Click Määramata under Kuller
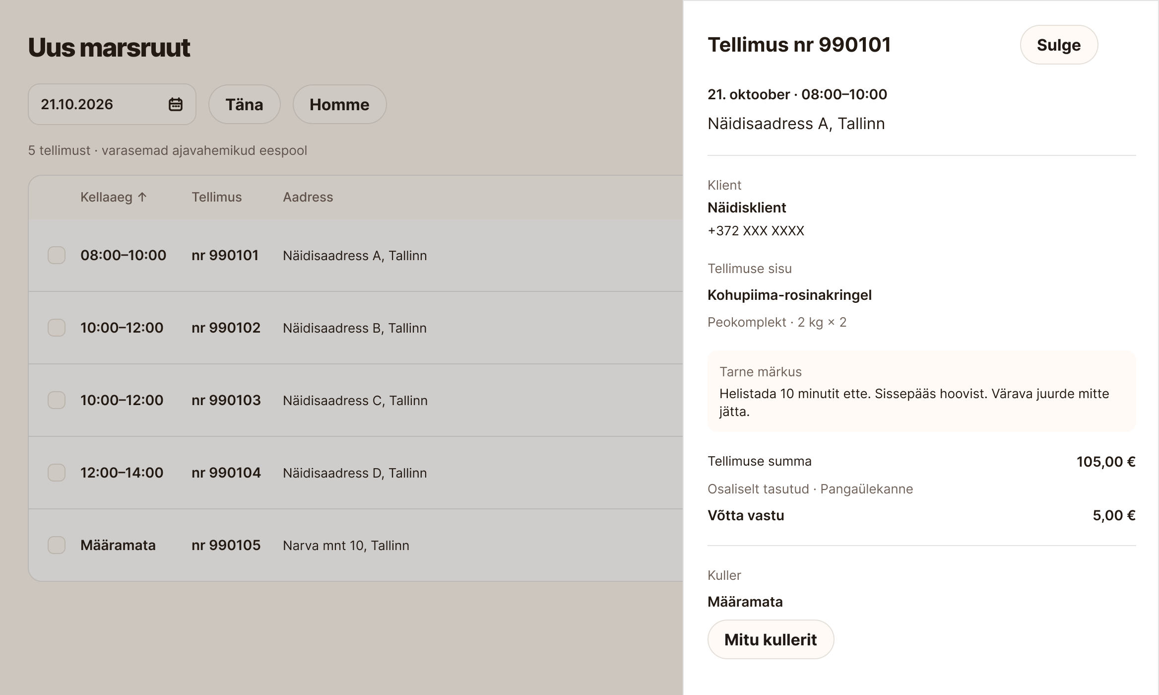This screenshot has width=1159, height=695. pyautogui.click(x=745, y=602)
